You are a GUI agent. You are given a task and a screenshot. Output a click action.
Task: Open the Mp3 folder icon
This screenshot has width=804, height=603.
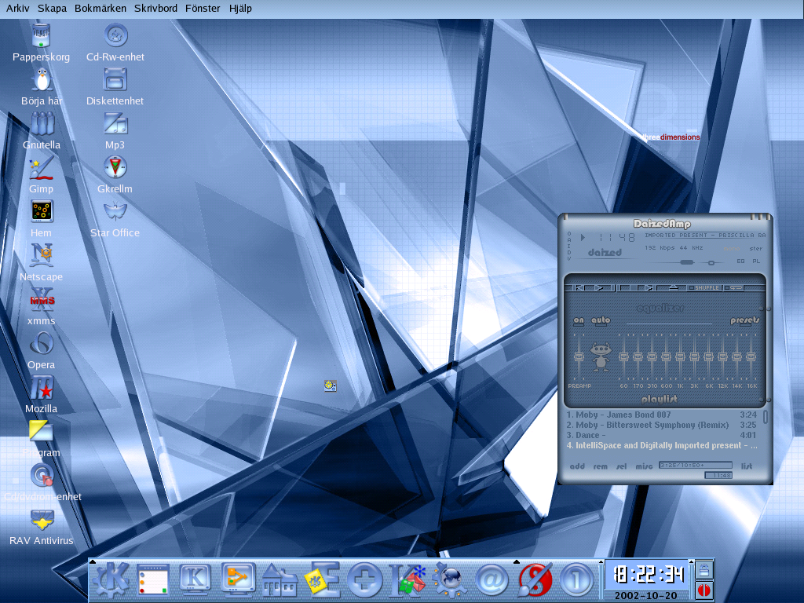pyautogui.click(x=115, y=124)
